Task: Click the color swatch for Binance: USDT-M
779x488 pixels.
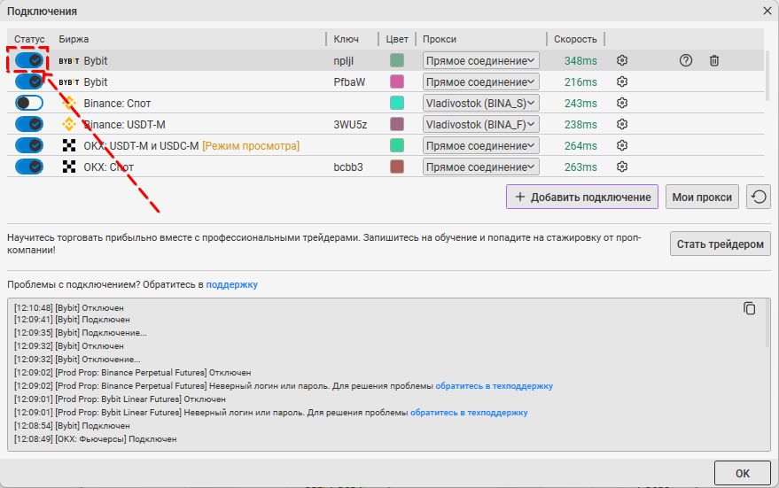Action: (x=397, y=124)
